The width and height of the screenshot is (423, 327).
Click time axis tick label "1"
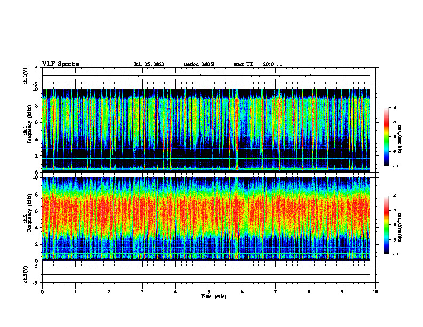coord(75,292)
